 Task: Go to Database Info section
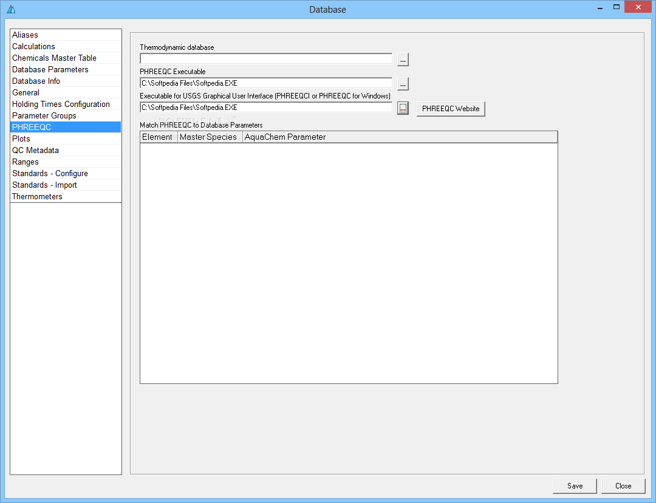[66, 81]
